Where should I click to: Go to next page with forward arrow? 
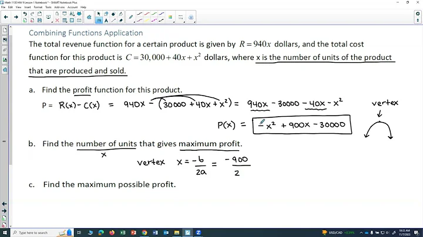(16, 17)
